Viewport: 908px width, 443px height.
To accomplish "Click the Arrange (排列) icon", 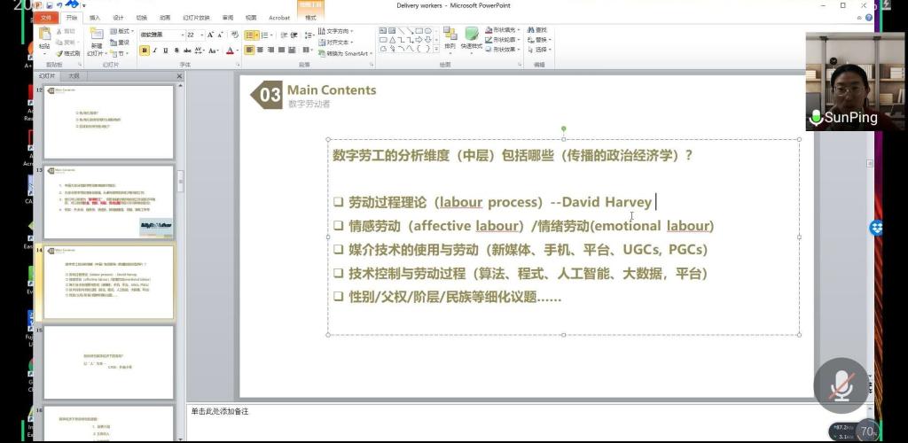I will pyautogui.click(x=450, y=37).
